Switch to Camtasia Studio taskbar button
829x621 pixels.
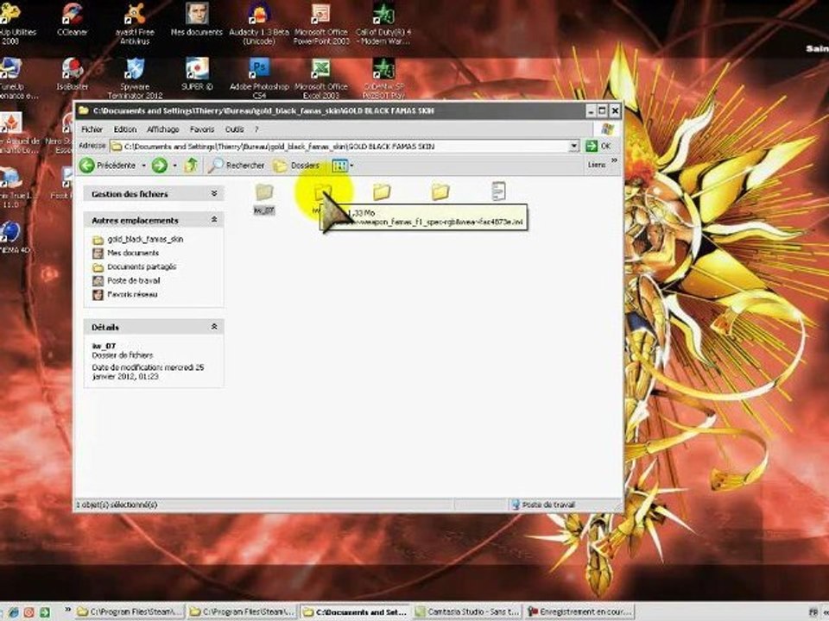point(467,612)
